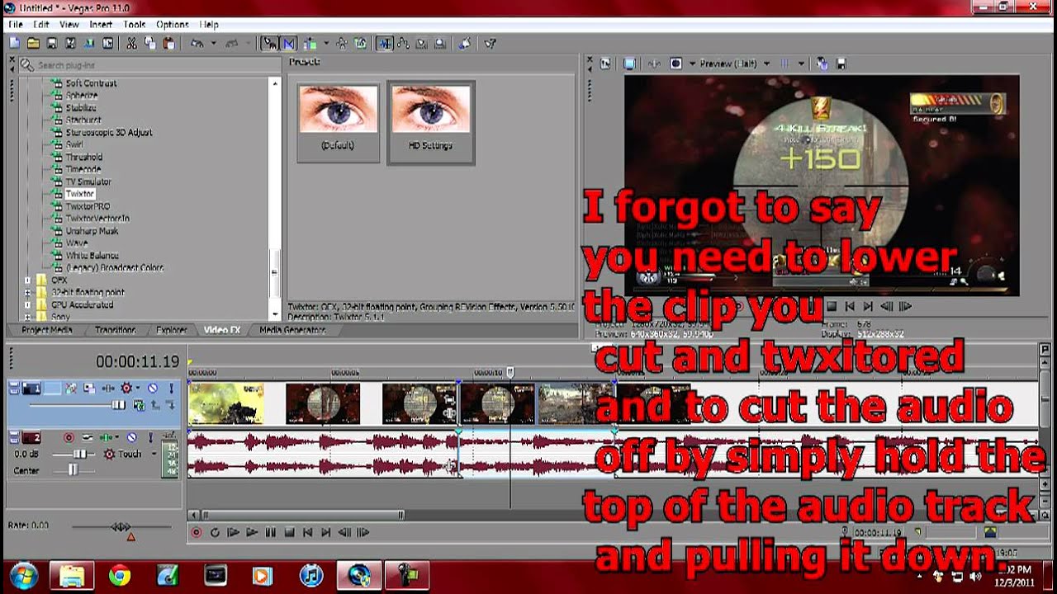This screenshot has height=594, width=1057.
Task: Open Google Chrome from the taskbar
Action: (120, 575)
